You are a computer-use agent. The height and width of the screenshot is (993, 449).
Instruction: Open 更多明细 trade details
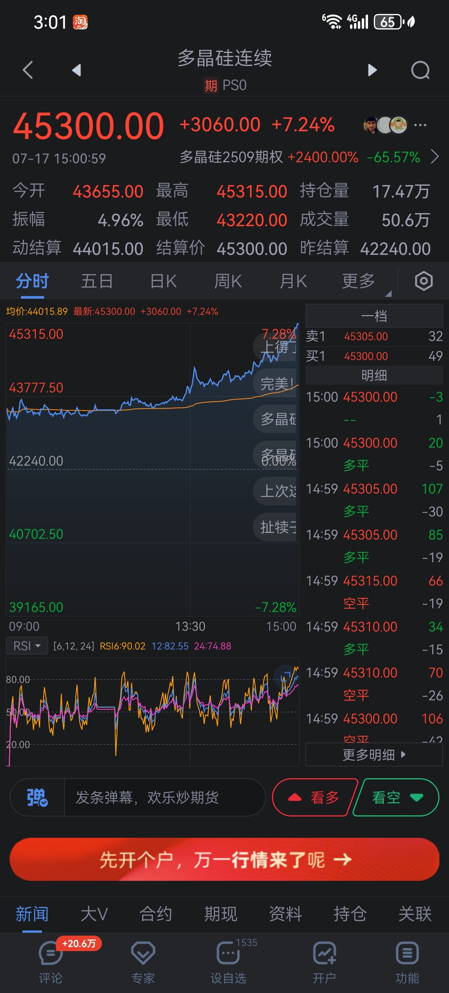(x=374, y=754)
